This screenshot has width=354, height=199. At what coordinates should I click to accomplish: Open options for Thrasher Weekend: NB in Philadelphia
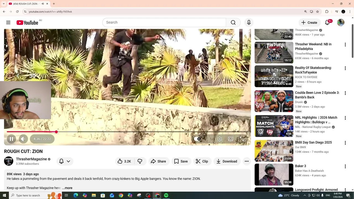click(345, 44)
